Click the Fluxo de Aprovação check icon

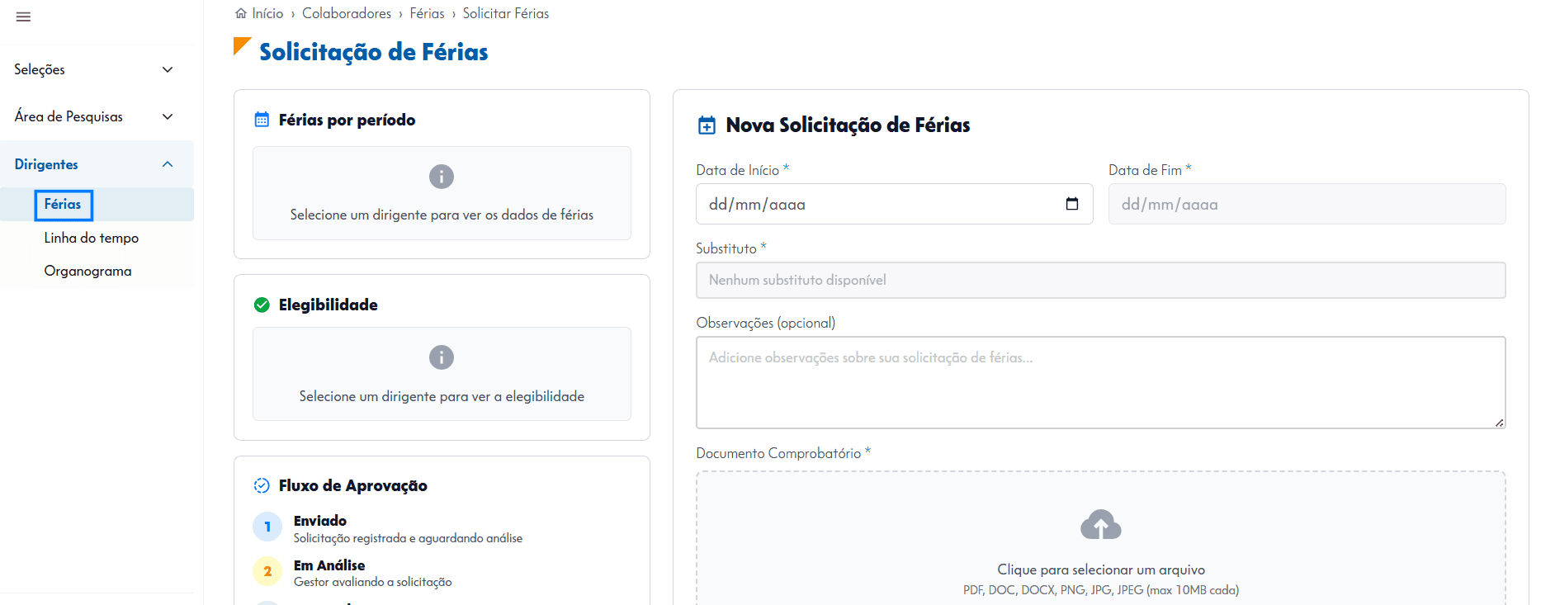(x=262, y=485)
